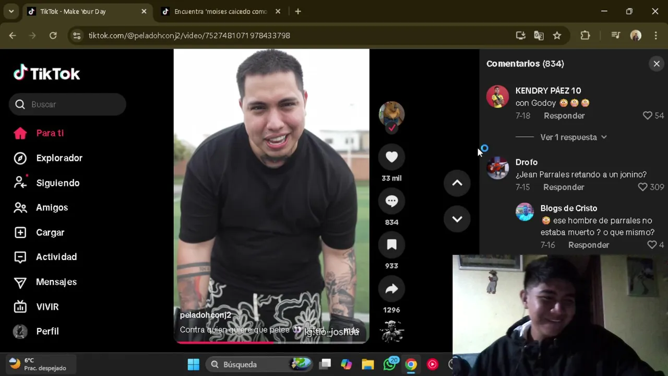Open peladohconj2 username on video
Image resolution: width=668 pixels, height=376 pixels.
click(205, 315)
